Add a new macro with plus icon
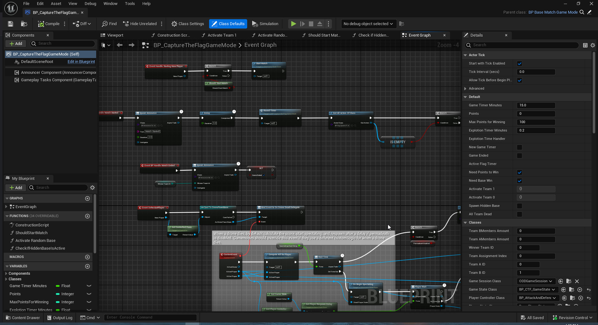This screenshot has height=325, width=598. pyautogui.click(x=88, y=257)
